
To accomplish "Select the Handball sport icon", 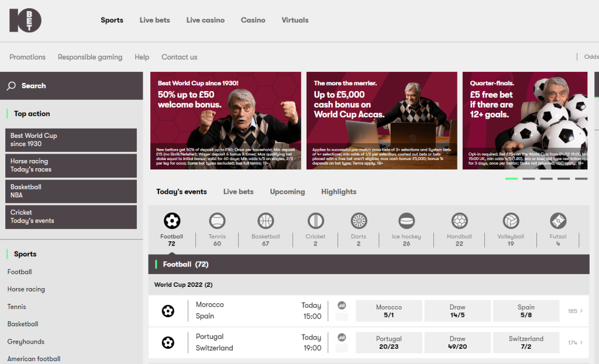I will coord(460,220).
